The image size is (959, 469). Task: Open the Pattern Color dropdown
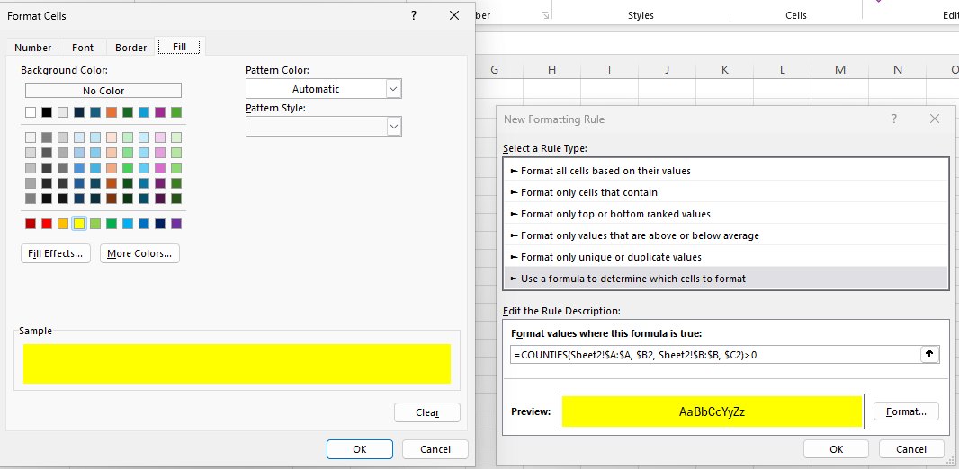pyautogui.click(x=394, y=89)
